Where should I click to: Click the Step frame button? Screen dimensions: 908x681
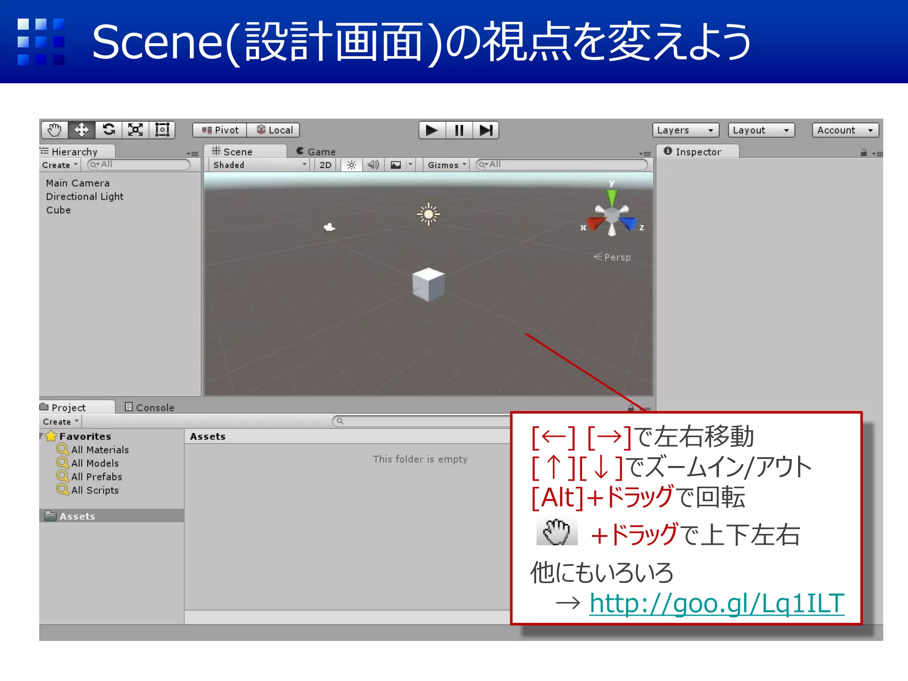[485, 130]
